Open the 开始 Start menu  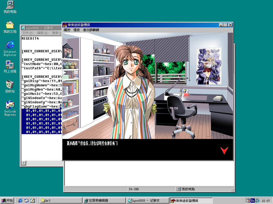(x=7, y=201)
